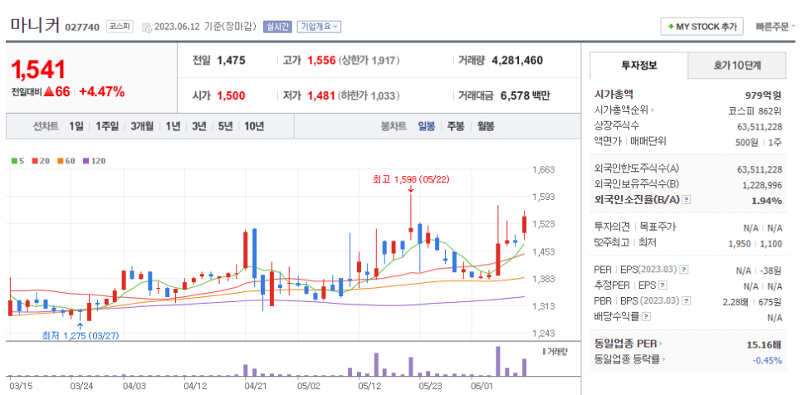Viewport: 802px width, 395px height.
Task: Click the 최고 1,598 (05/22) chart marker
Action: coord(412,179)
